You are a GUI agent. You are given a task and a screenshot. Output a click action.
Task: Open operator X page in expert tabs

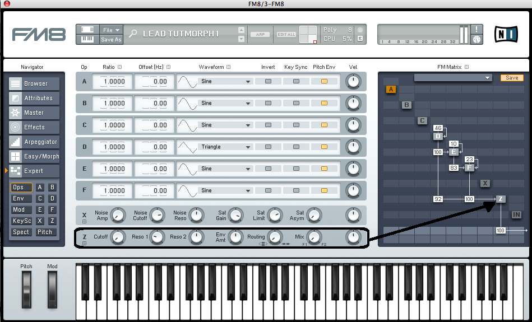[40, 221]
